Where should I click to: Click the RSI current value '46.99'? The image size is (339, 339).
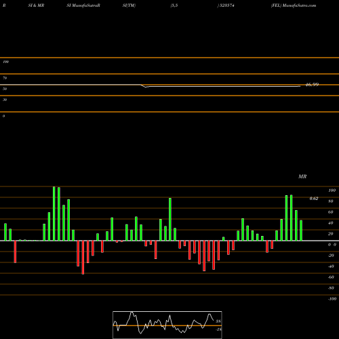click(x=312, y=85)
